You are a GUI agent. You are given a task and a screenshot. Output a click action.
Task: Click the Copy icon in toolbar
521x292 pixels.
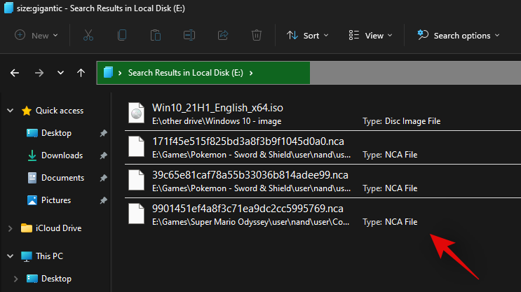122,35
